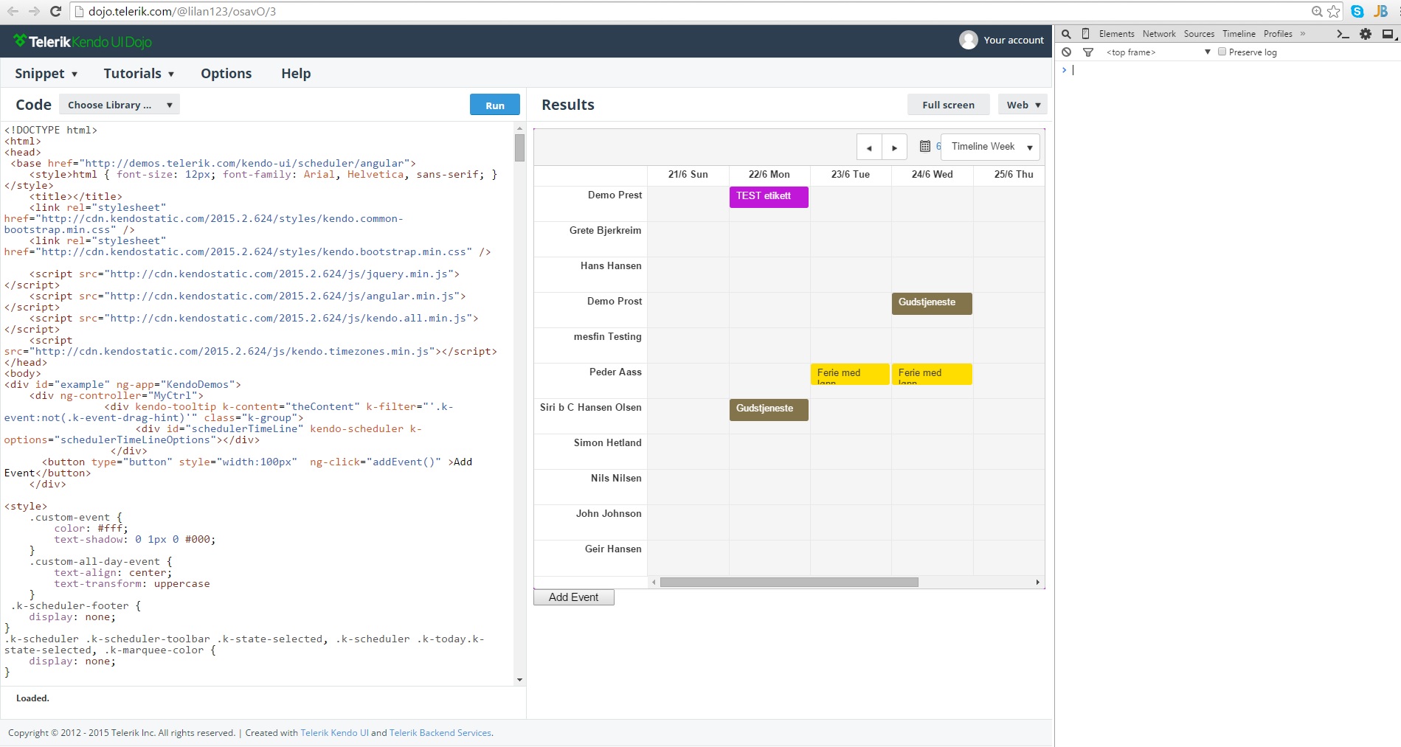Open the Choose Library dropdown
The width and height of the screenshot is (1401, 747).
tap(120, 105)
